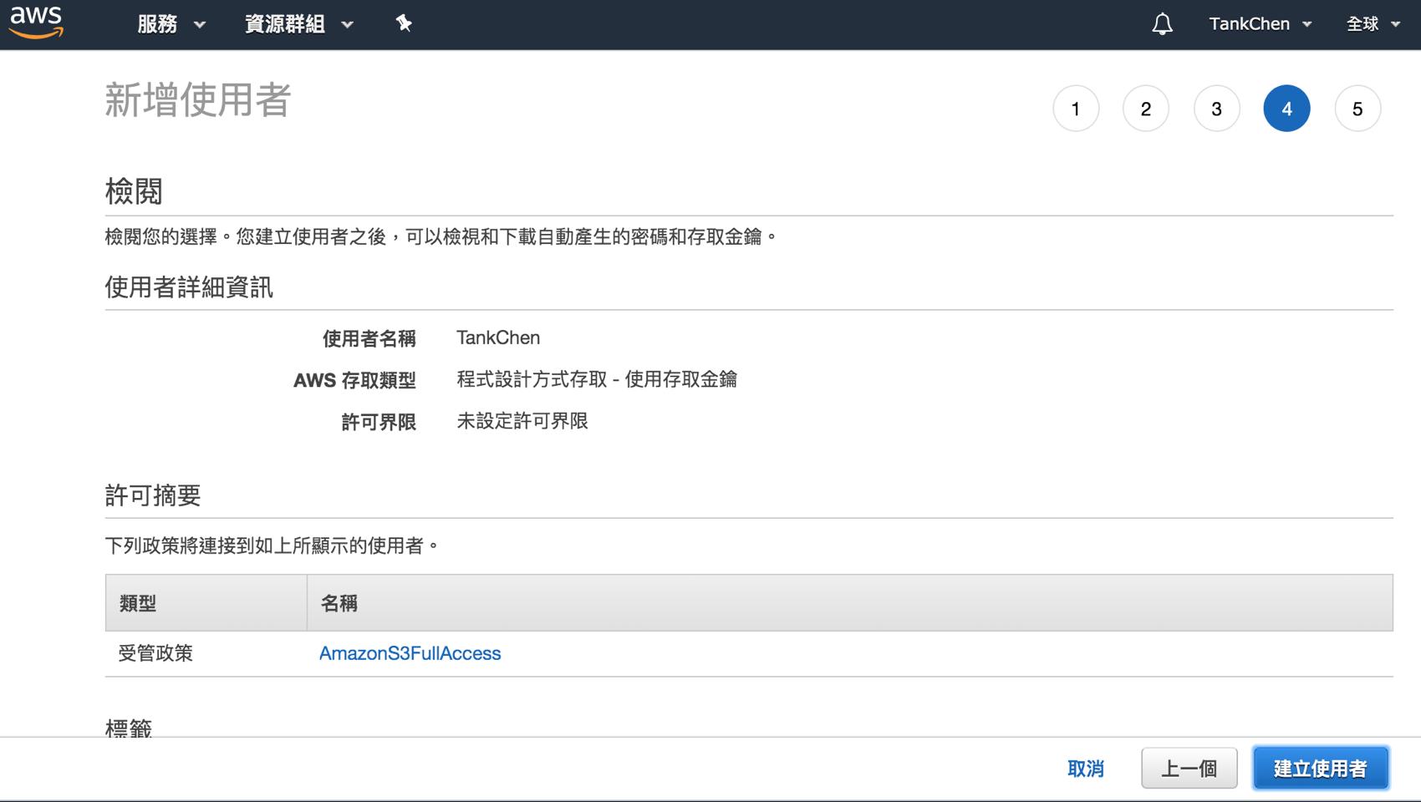Screen dimensions: 1421x802
Task: Click the 類型 column header
Action: coord(206,602)
